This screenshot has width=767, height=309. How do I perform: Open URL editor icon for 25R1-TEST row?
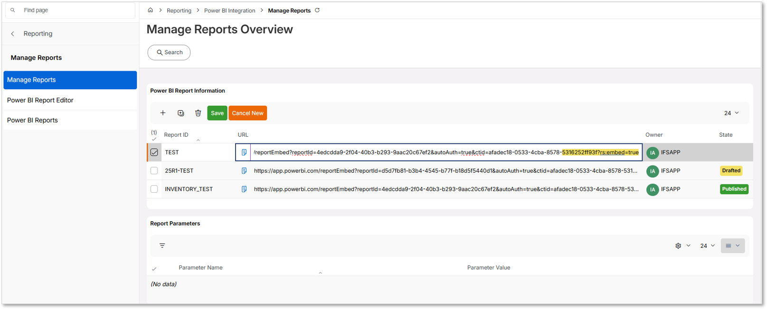pos(244,171)
